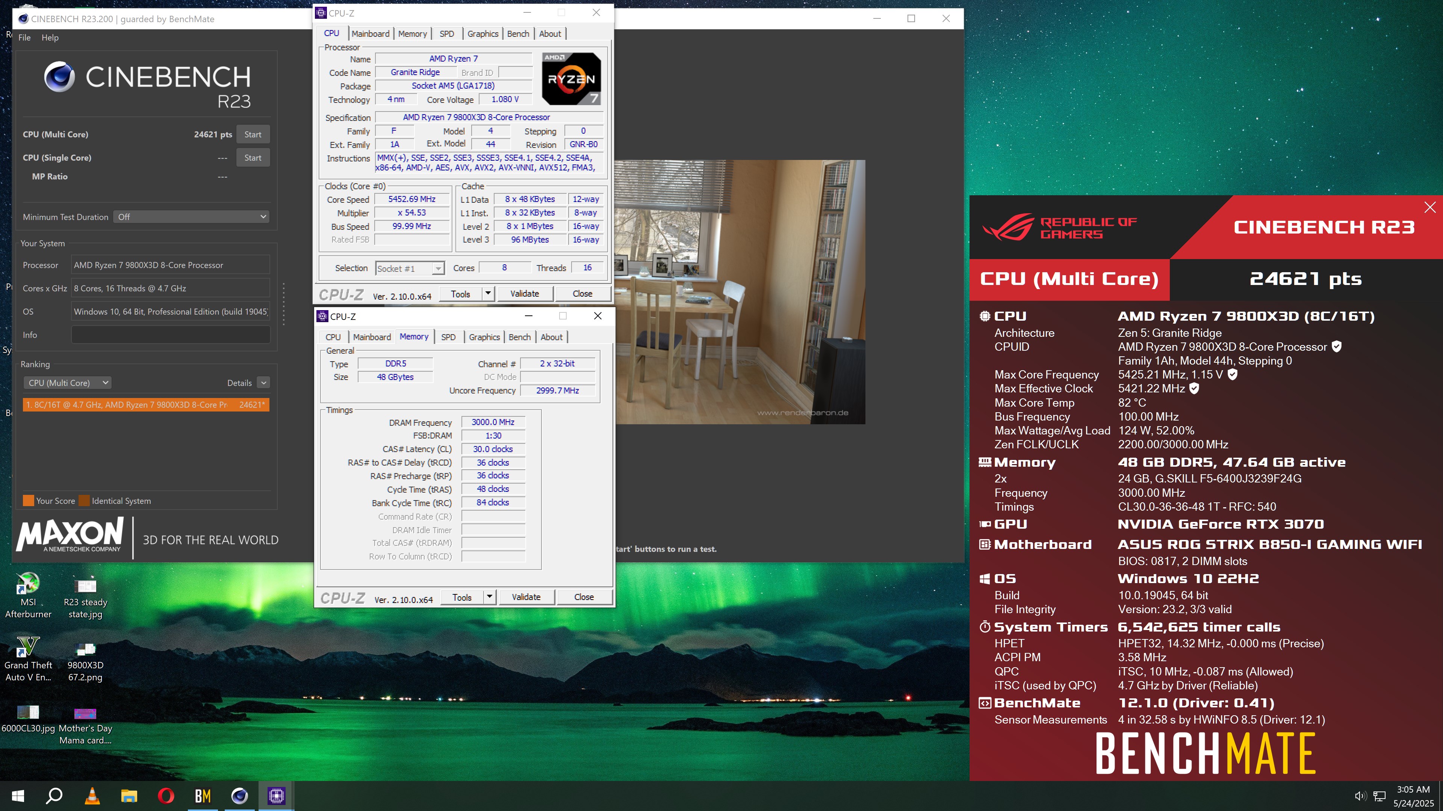This screenshot has width=1443, height=811.
Task: Click the 24621 pts score in BenchMate
Action: tap(1306, 279)
